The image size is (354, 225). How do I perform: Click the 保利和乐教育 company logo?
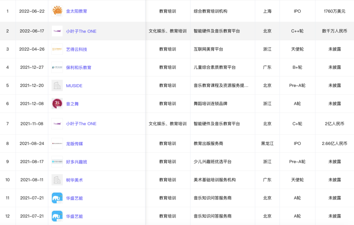(57, 67)
